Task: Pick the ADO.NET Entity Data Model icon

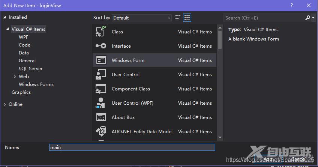Action: [x=101, y=132]
